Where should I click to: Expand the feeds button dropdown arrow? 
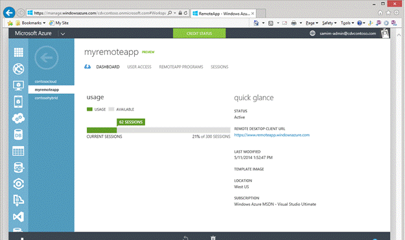pos(278,23)
